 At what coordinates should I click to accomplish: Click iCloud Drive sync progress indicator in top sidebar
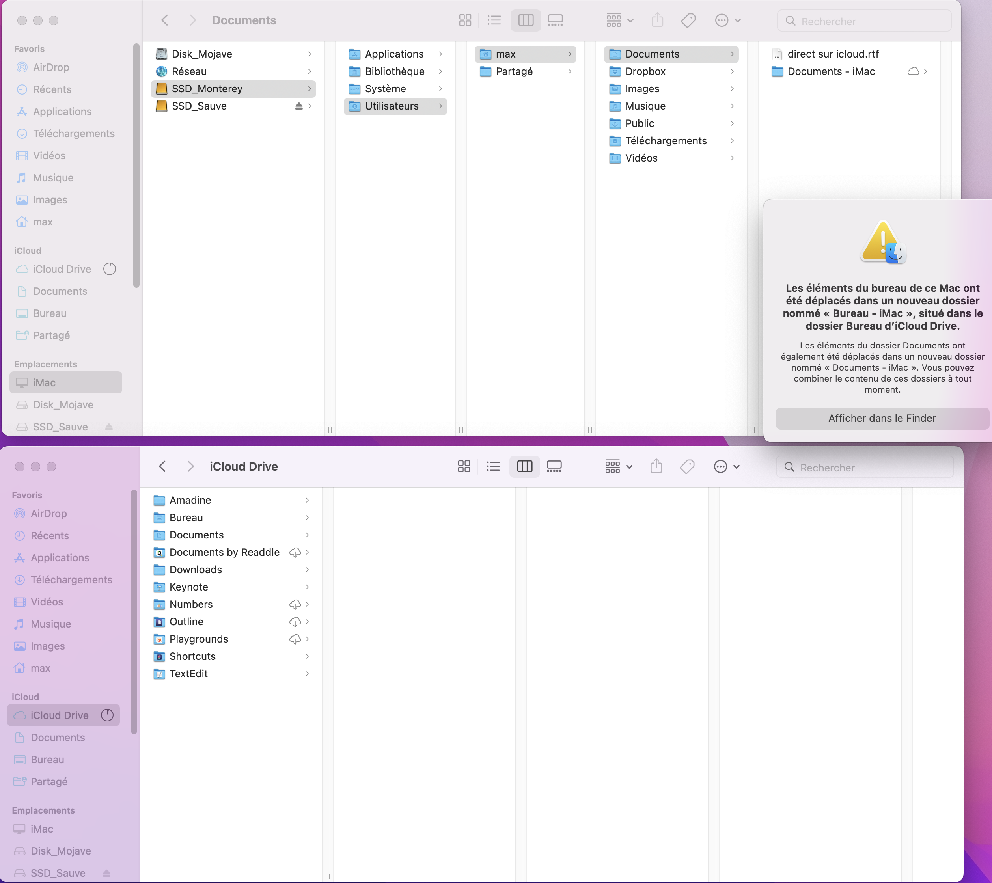pos(110,269)
